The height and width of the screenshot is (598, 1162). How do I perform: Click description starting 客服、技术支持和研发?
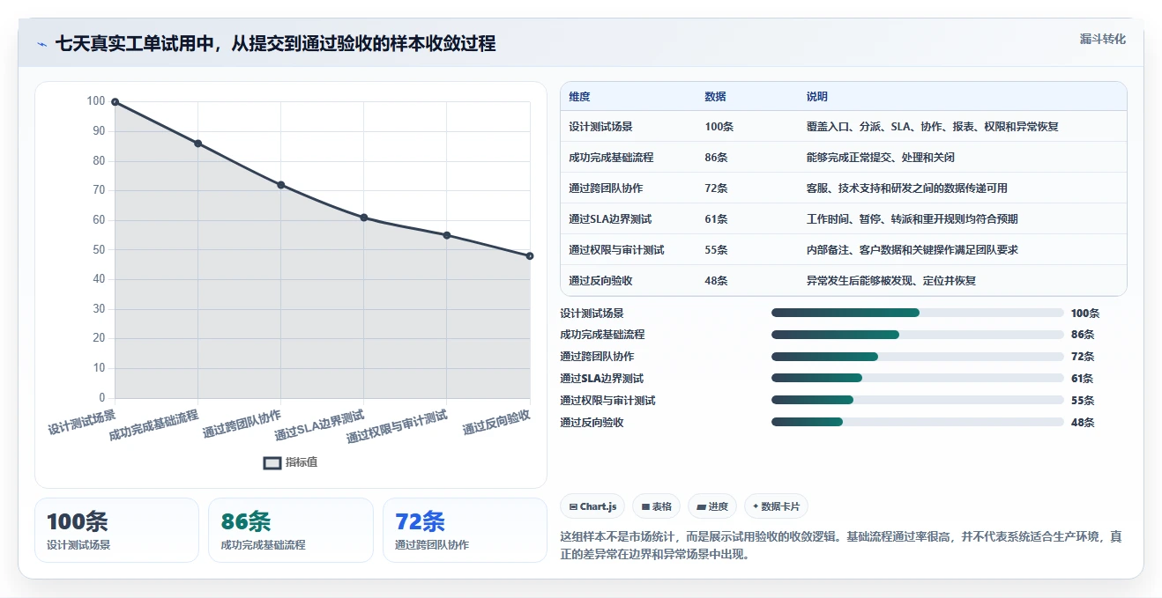point(907,188)
